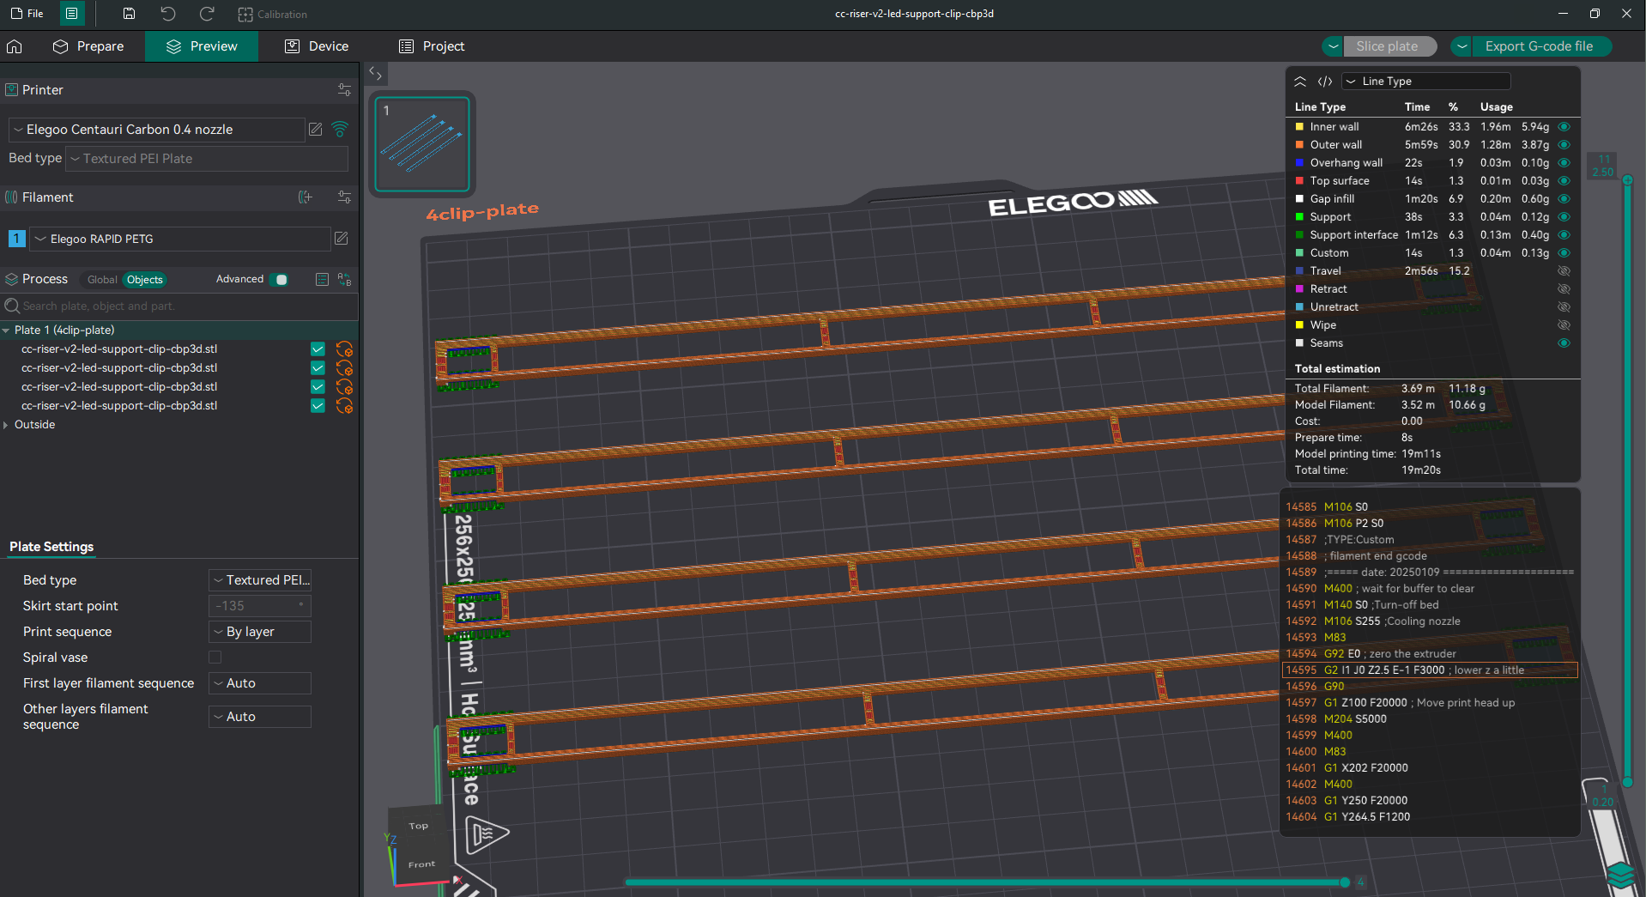
Task: Click the Redo arrow icon
Action: [x=207, y=14]
